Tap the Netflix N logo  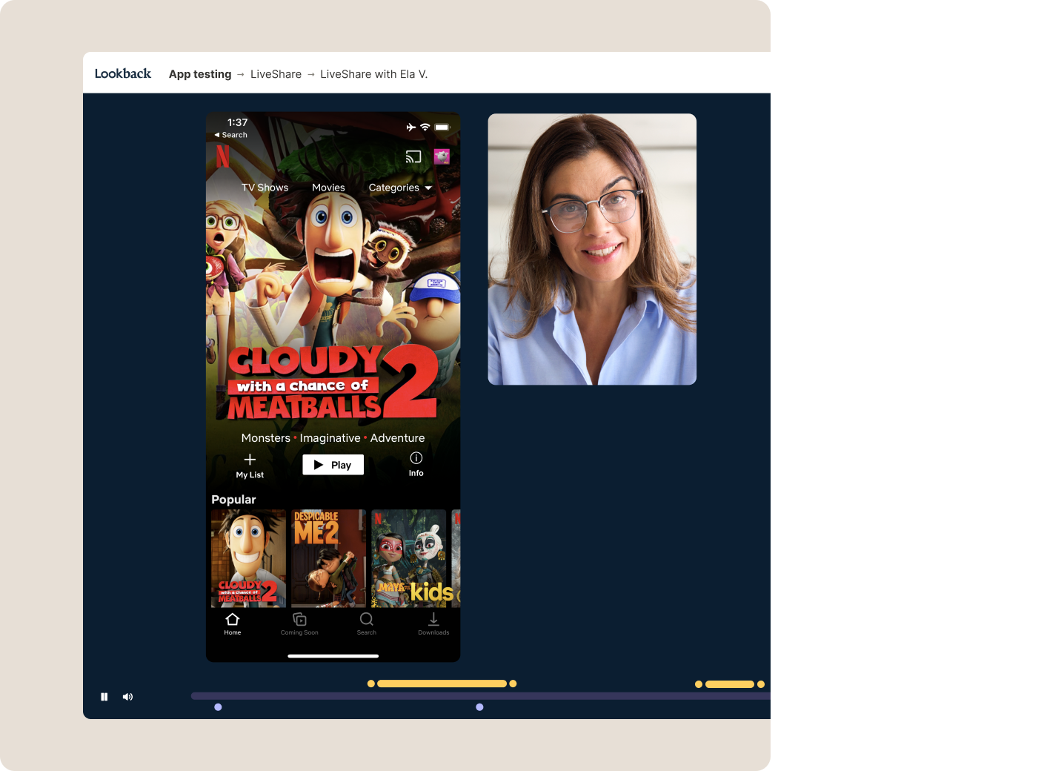pos(222,156)
